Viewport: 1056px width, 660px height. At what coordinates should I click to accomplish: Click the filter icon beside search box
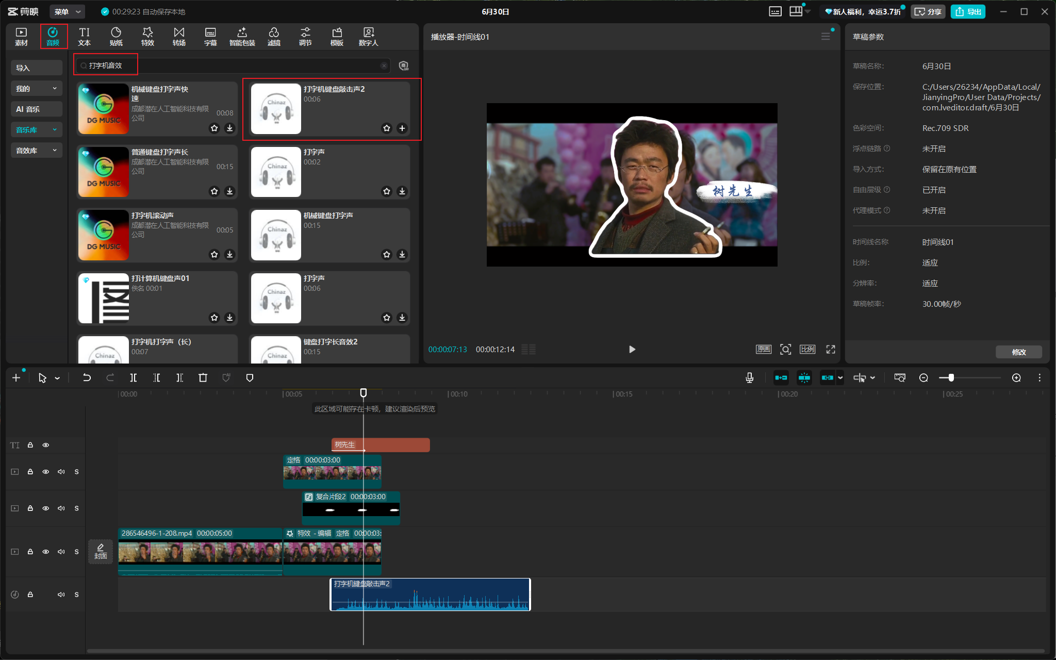tap(404, 65)
